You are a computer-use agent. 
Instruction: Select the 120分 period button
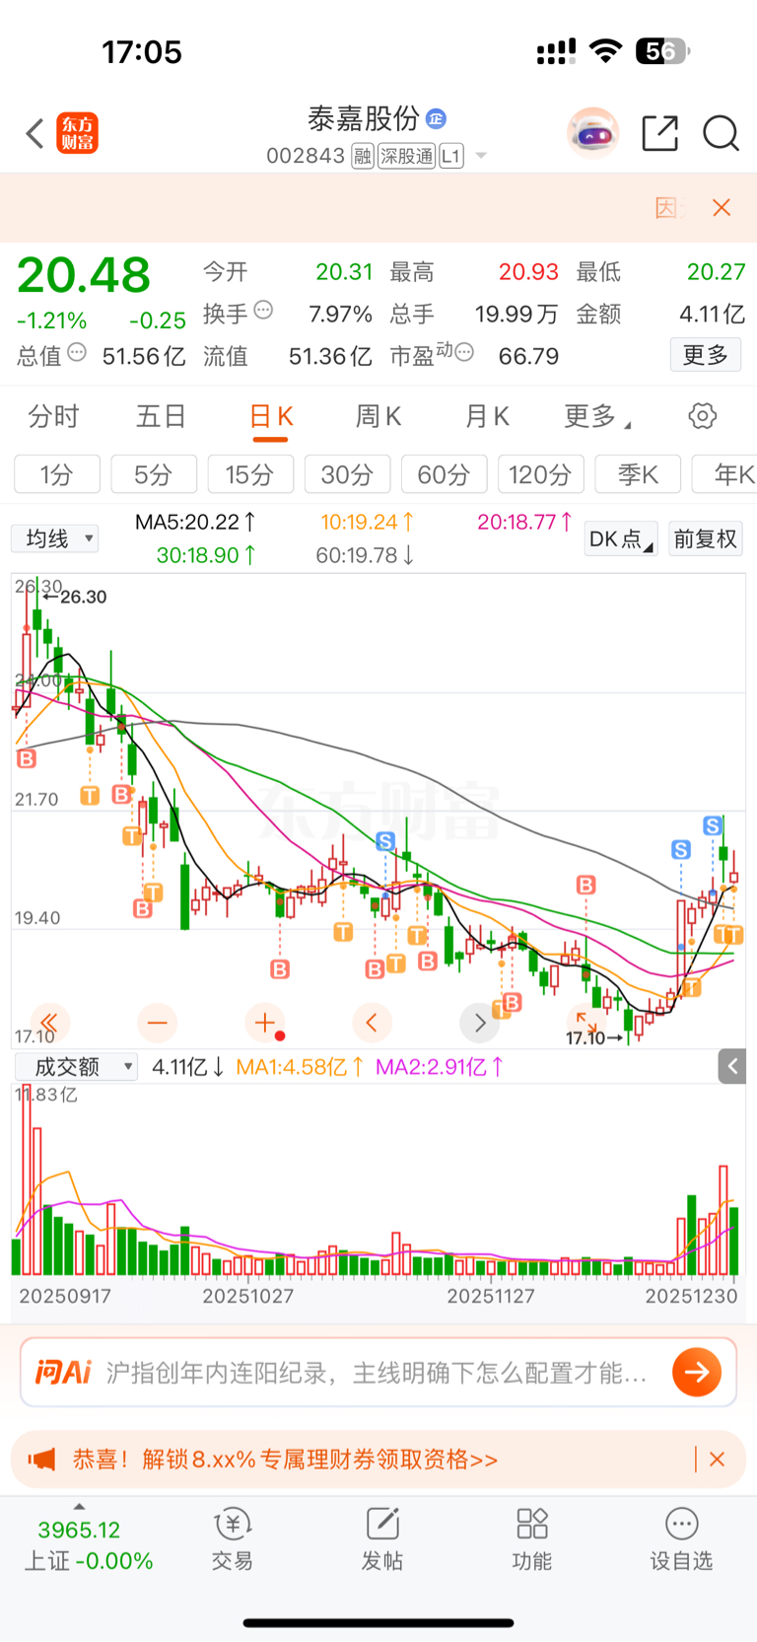pos(540,474)
